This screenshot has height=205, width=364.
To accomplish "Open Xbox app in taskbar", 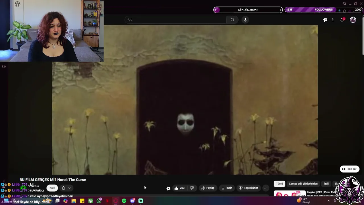I will point(90,201).
